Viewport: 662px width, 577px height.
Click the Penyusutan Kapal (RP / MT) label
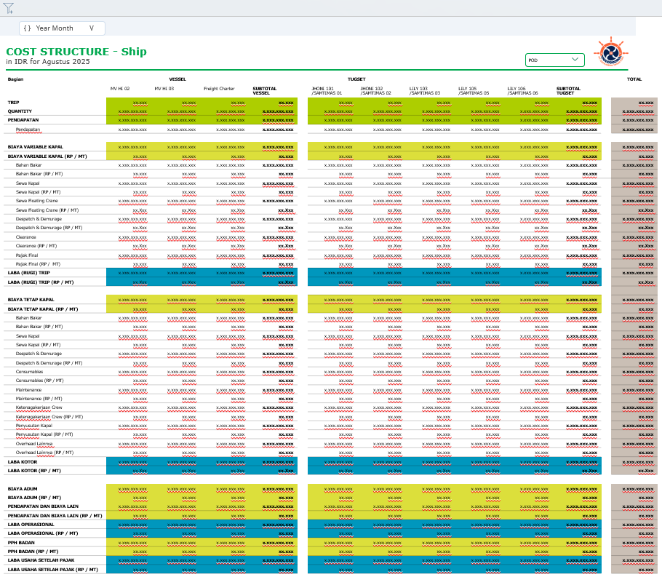(x=44, y=434)
